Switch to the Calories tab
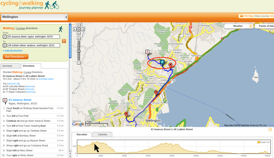 click(102, 134)
